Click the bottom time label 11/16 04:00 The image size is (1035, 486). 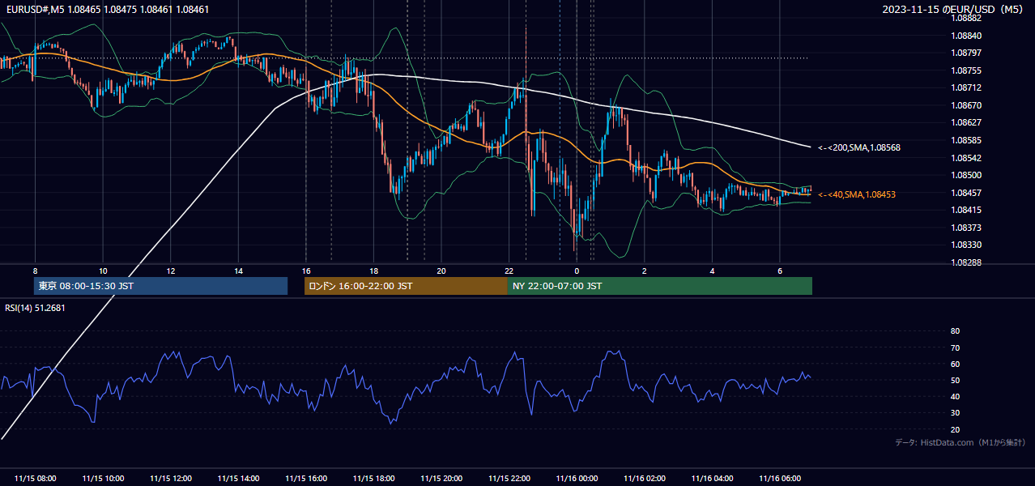[x=712, y=479]
